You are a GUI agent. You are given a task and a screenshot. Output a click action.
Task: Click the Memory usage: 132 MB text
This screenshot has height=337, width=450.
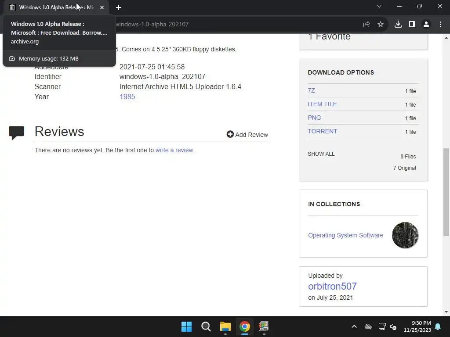49,58
